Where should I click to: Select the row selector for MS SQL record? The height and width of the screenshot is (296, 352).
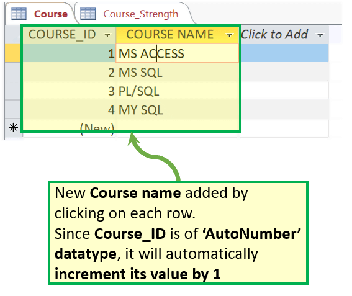[x=13, y=72]
